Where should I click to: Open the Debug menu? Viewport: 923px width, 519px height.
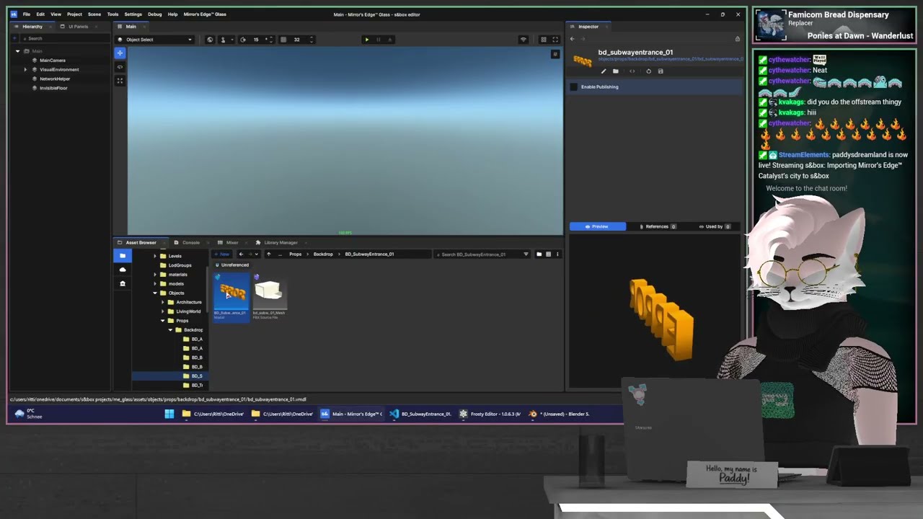tap(155, 14)
